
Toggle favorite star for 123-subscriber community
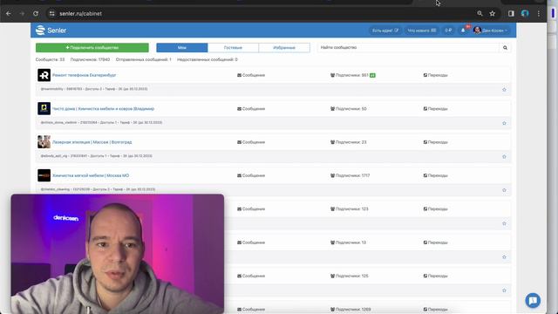pos(504,223)
